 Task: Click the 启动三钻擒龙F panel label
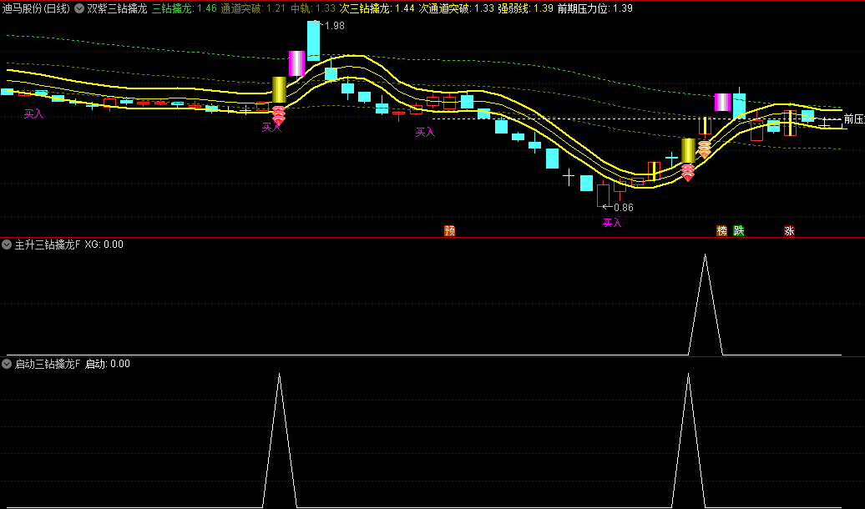pyautogui.click(x=48, y=364)
